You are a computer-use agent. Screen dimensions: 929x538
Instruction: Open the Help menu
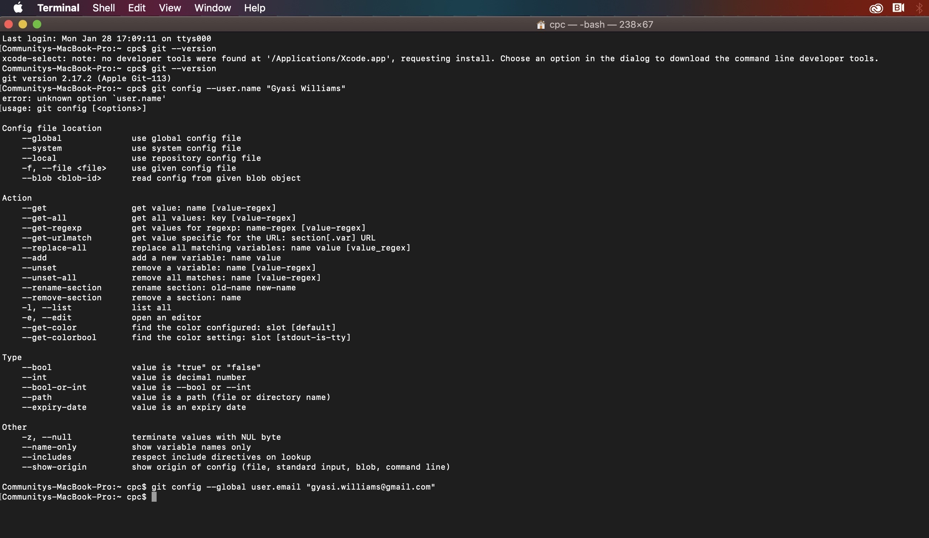[254, 8]
